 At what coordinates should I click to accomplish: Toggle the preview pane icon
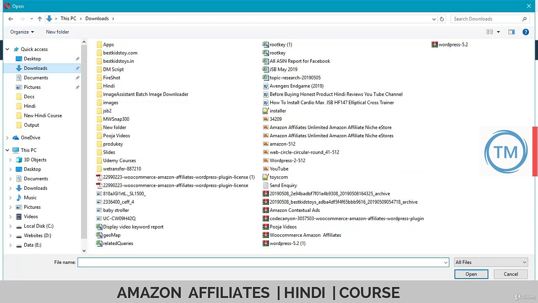512,32
